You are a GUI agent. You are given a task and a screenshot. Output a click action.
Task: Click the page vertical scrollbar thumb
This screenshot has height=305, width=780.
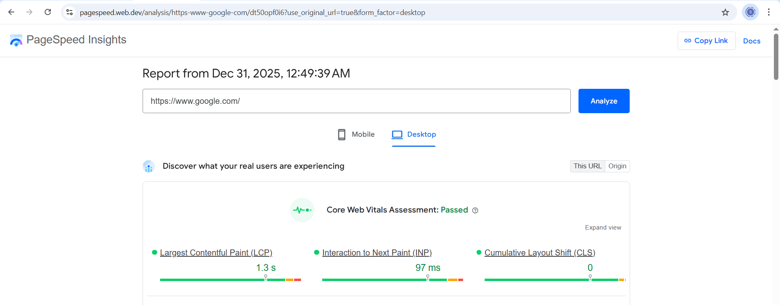click(x=776, y=57)
